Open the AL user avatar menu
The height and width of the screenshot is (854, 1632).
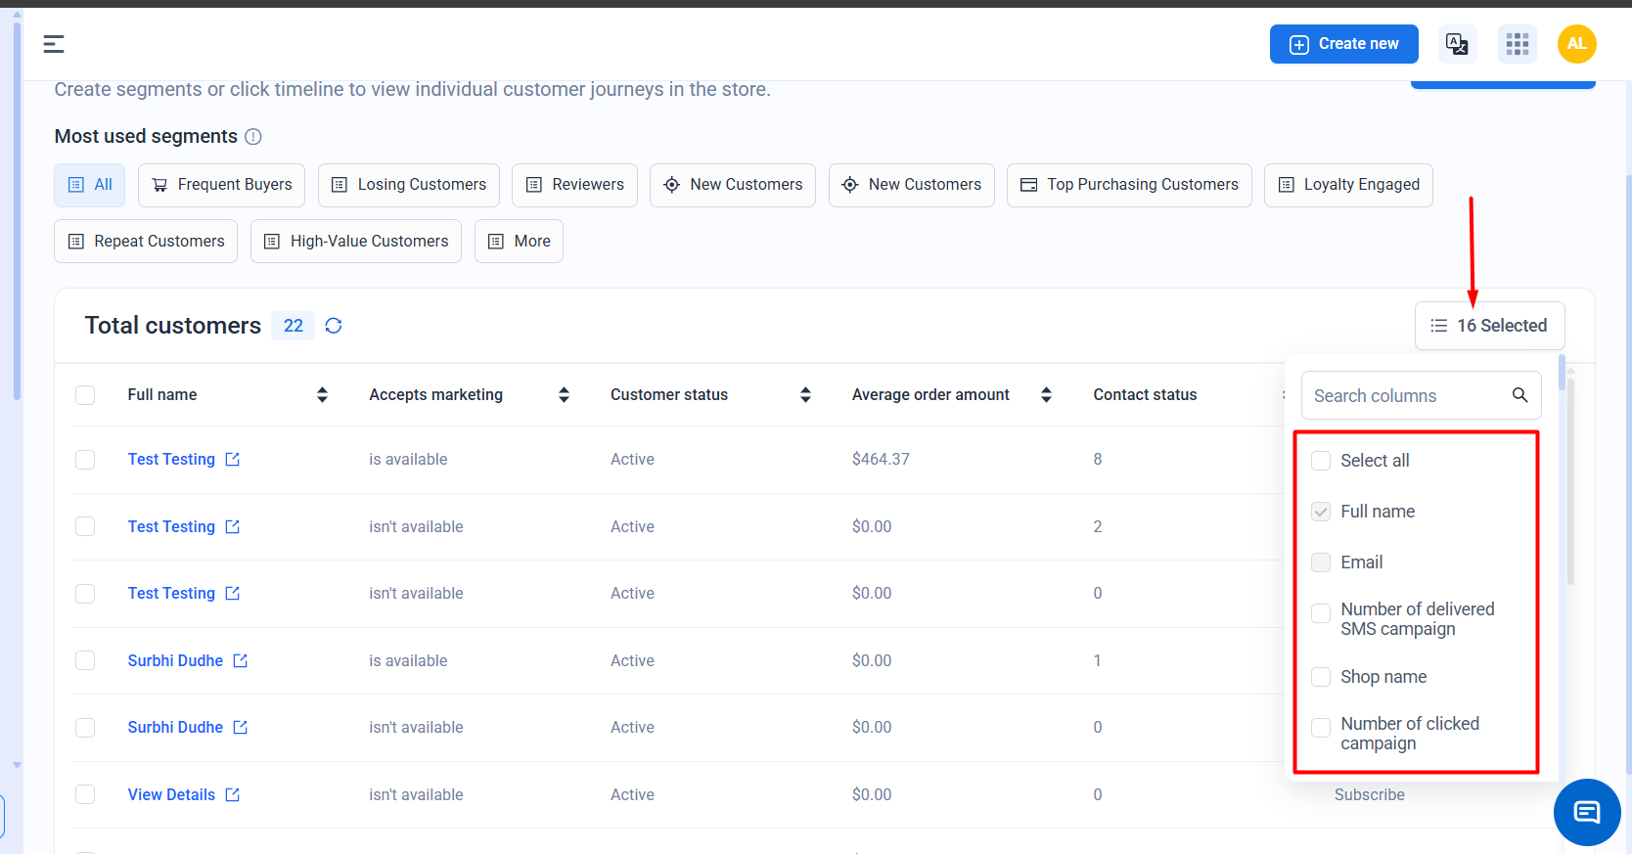[1576, 44]
